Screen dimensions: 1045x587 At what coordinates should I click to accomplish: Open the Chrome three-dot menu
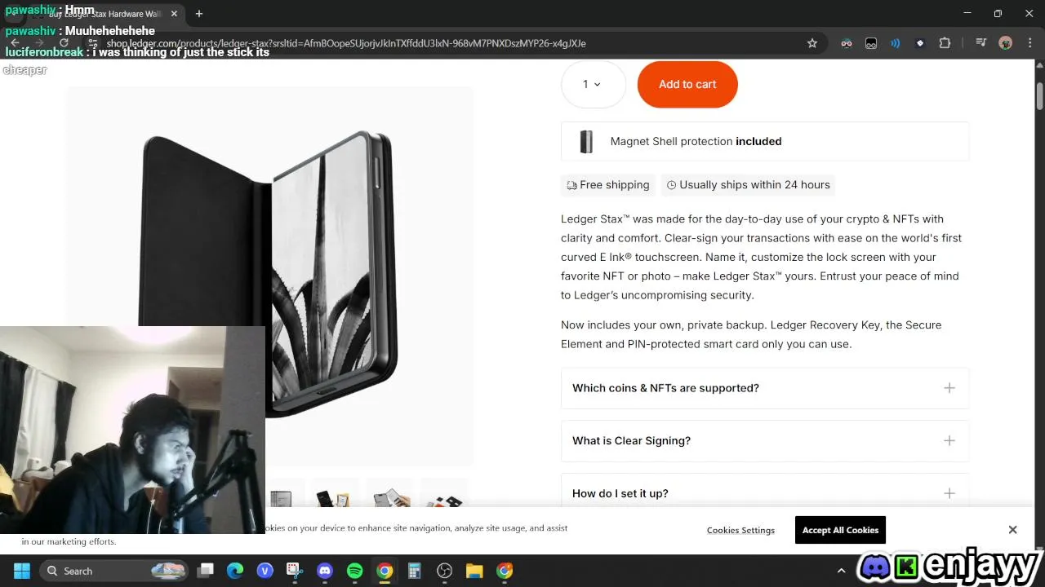pos(1029,43)
